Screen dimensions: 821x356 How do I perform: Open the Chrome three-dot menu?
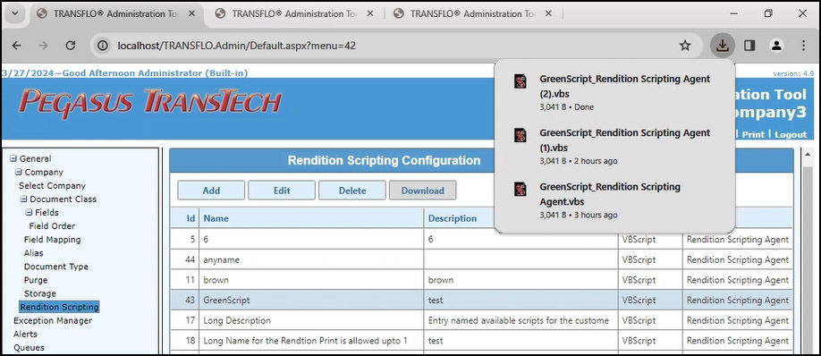[x=804, y=46]
